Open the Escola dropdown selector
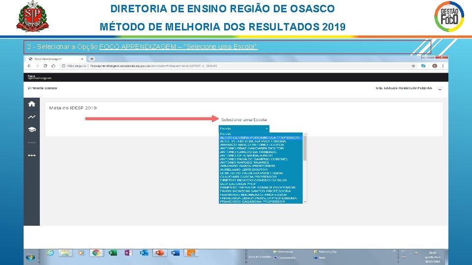 click(x=244, y=129)
